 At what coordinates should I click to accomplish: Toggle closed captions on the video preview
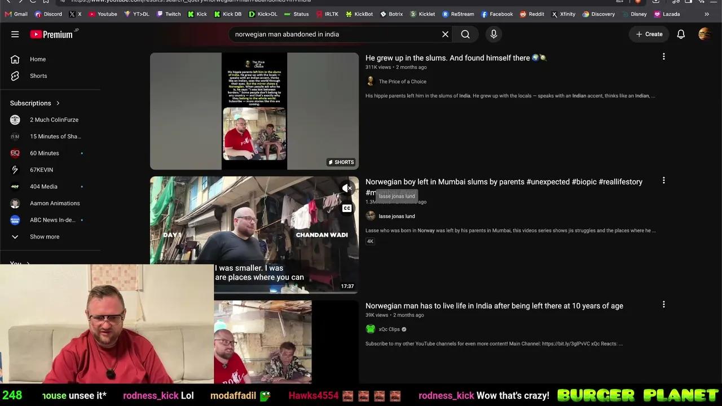coord(347,208)
